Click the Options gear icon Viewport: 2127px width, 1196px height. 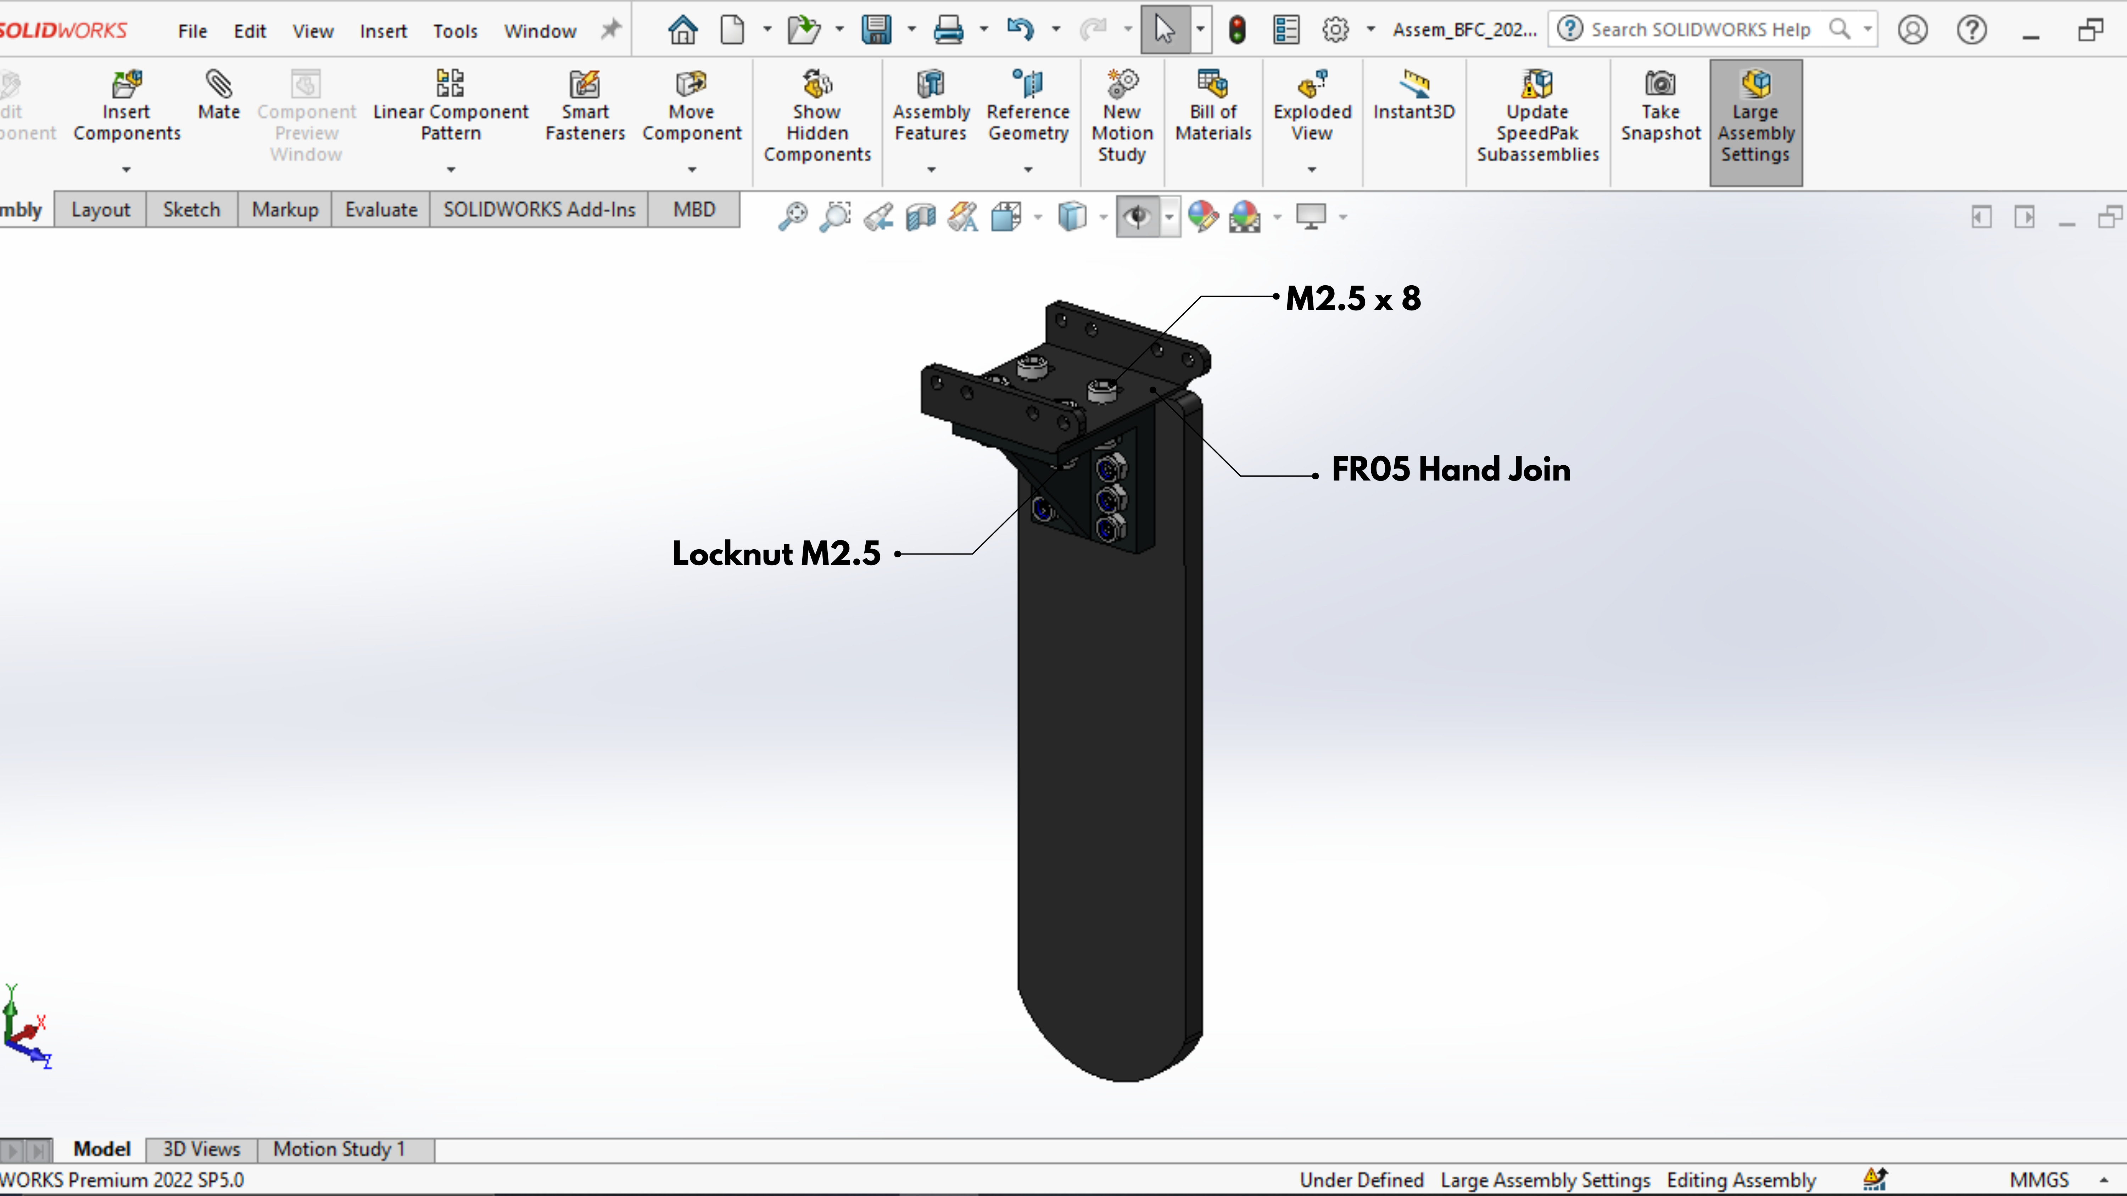click(1335, 30)
